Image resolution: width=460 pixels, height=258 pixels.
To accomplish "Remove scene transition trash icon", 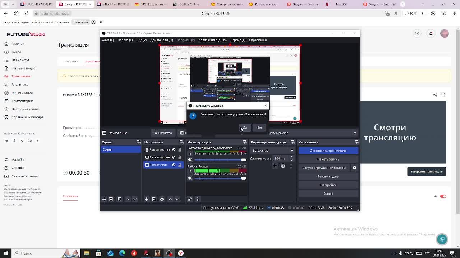I will pos(283,166).
